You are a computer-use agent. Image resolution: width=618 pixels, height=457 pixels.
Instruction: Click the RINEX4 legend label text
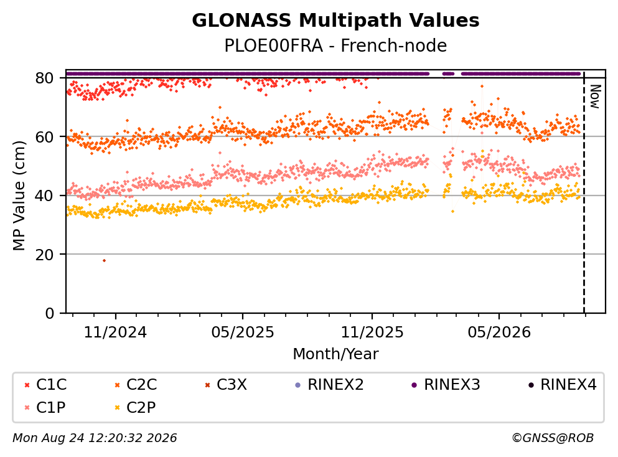click(x=568, y=385)
